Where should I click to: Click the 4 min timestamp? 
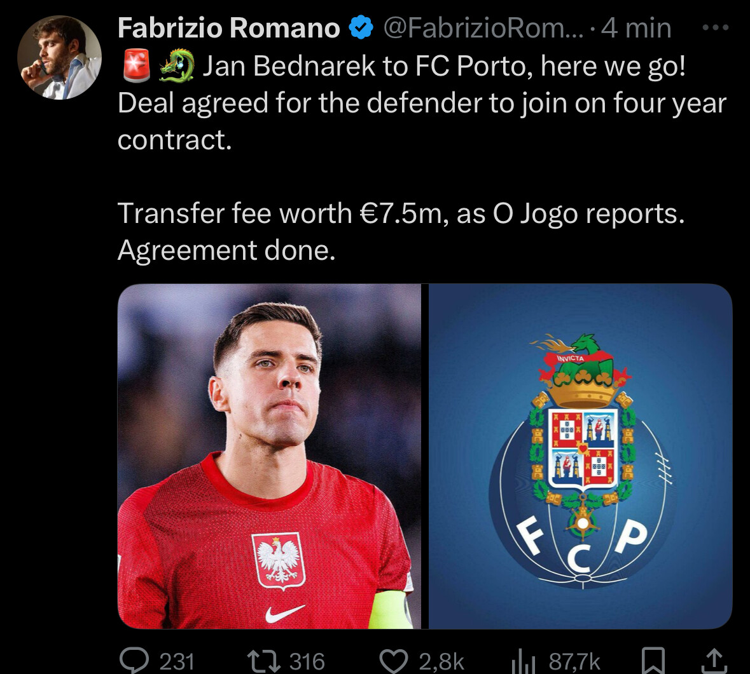point(636,28)
